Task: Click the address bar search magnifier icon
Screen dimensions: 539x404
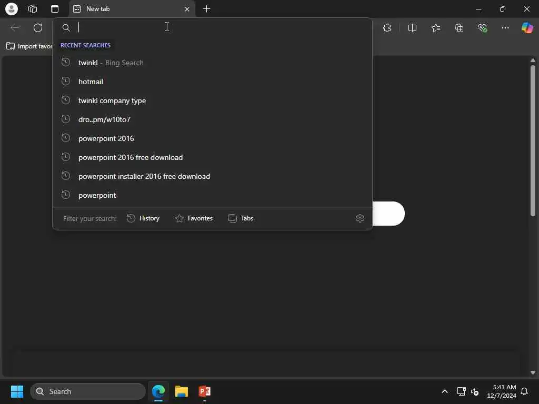Action: (x=66, y=28)
